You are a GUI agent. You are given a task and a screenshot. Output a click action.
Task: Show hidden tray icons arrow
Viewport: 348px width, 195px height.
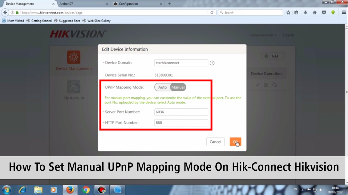coord(302,190)
